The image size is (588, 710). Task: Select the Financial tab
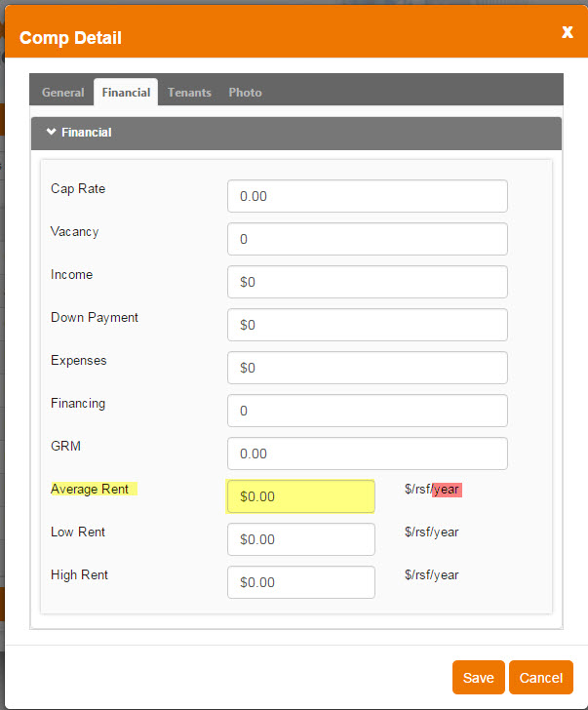click(126, 93)
